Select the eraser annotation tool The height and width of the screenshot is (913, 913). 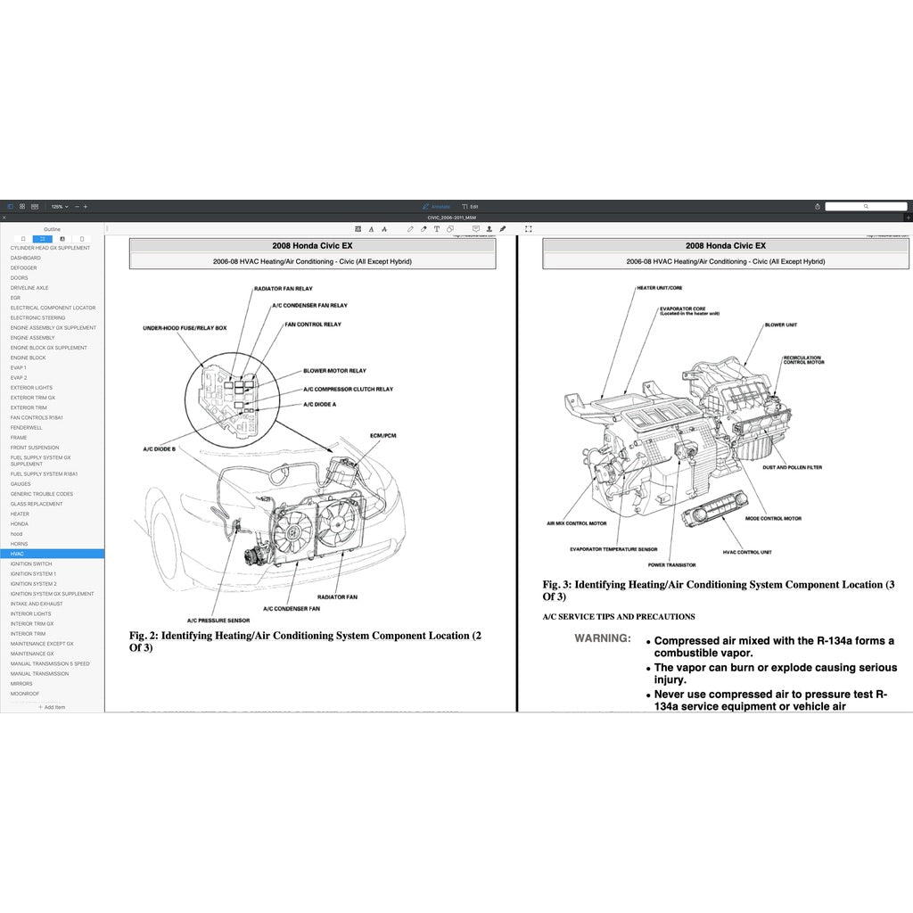(x=424, y=229)
